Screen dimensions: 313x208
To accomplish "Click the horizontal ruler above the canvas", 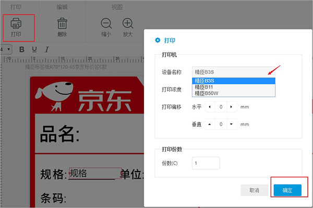I will click(73, 59).
